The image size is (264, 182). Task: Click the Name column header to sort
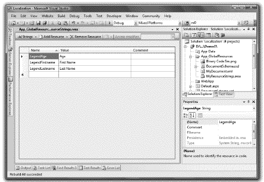(x=44, y=50)
